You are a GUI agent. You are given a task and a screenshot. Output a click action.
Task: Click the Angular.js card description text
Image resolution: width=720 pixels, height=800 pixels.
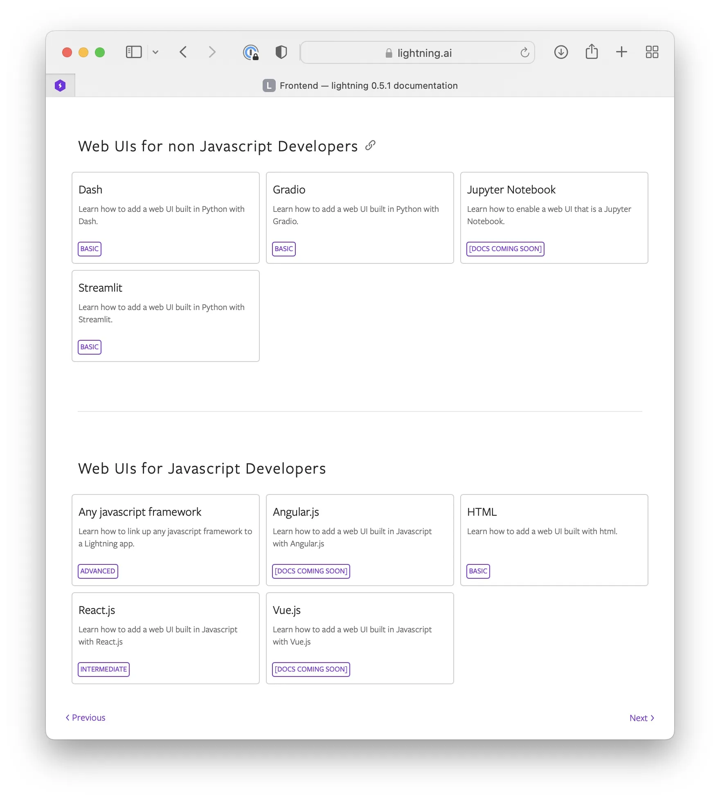tap(352, 537)
